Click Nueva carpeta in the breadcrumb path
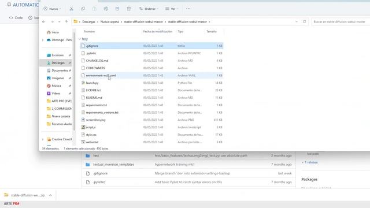 pos(109,22)
